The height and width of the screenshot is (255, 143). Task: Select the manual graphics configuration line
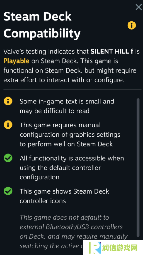(70, 135)
